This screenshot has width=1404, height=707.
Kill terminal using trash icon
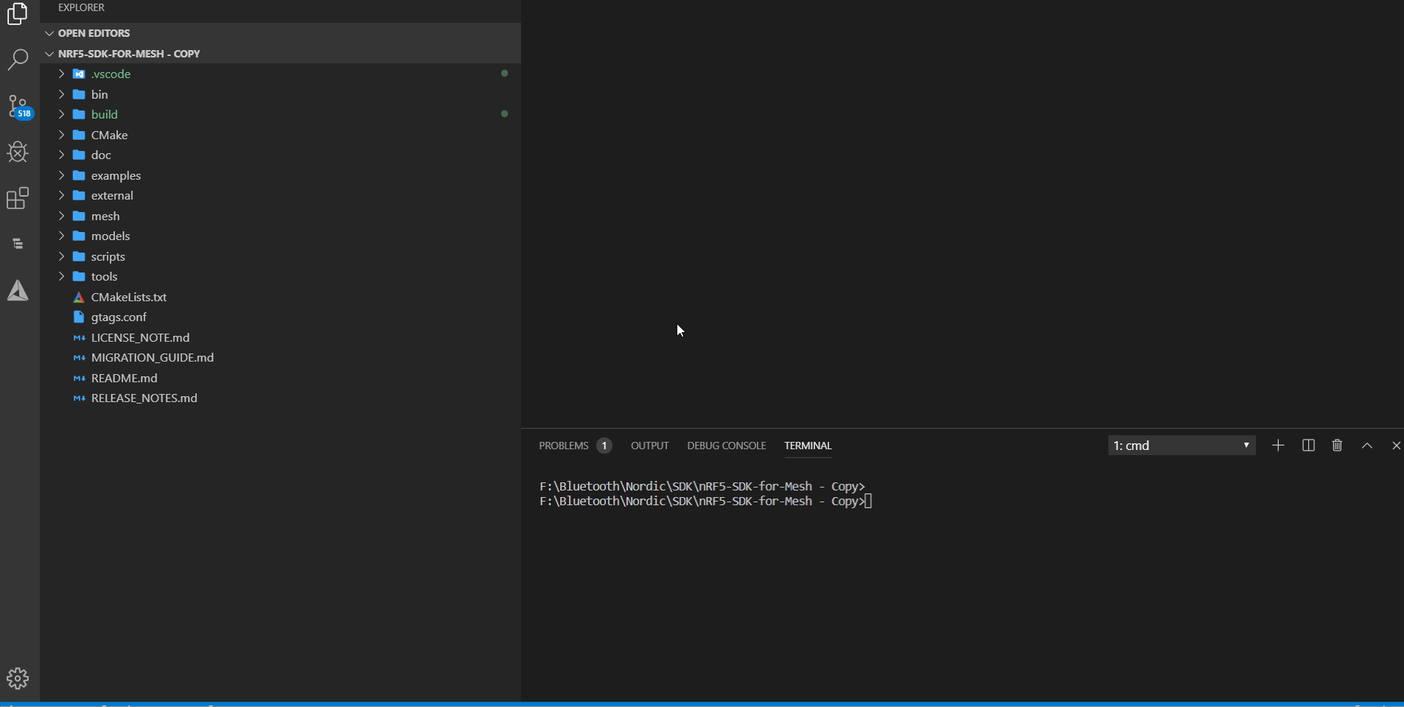tap(1337, 446)
